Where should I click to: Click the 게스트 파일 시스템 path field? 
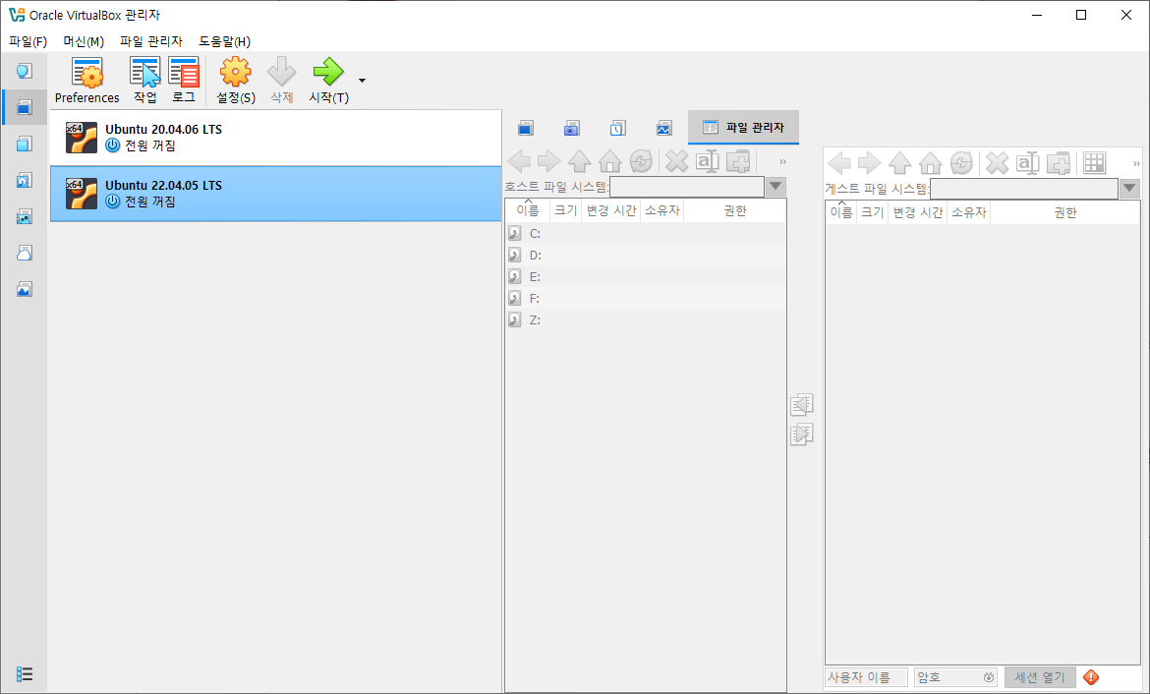click(x=1024, y=189)
